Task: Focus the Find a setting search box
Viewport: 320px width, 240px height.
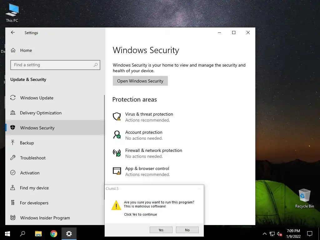Action: point(55,65)
